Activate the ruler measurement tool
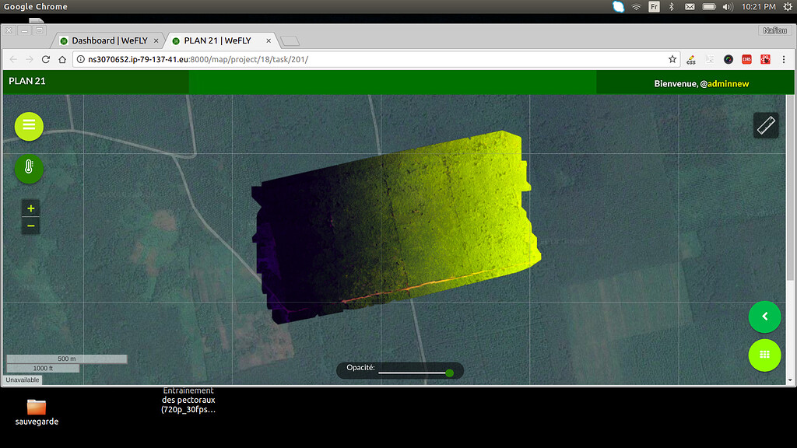The height and width of the screenshot is (448, 797). 765,124
